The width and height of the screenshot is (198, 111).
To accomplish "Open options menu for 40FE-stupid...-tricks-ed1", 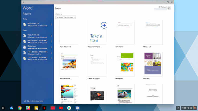I will [51, 41].
